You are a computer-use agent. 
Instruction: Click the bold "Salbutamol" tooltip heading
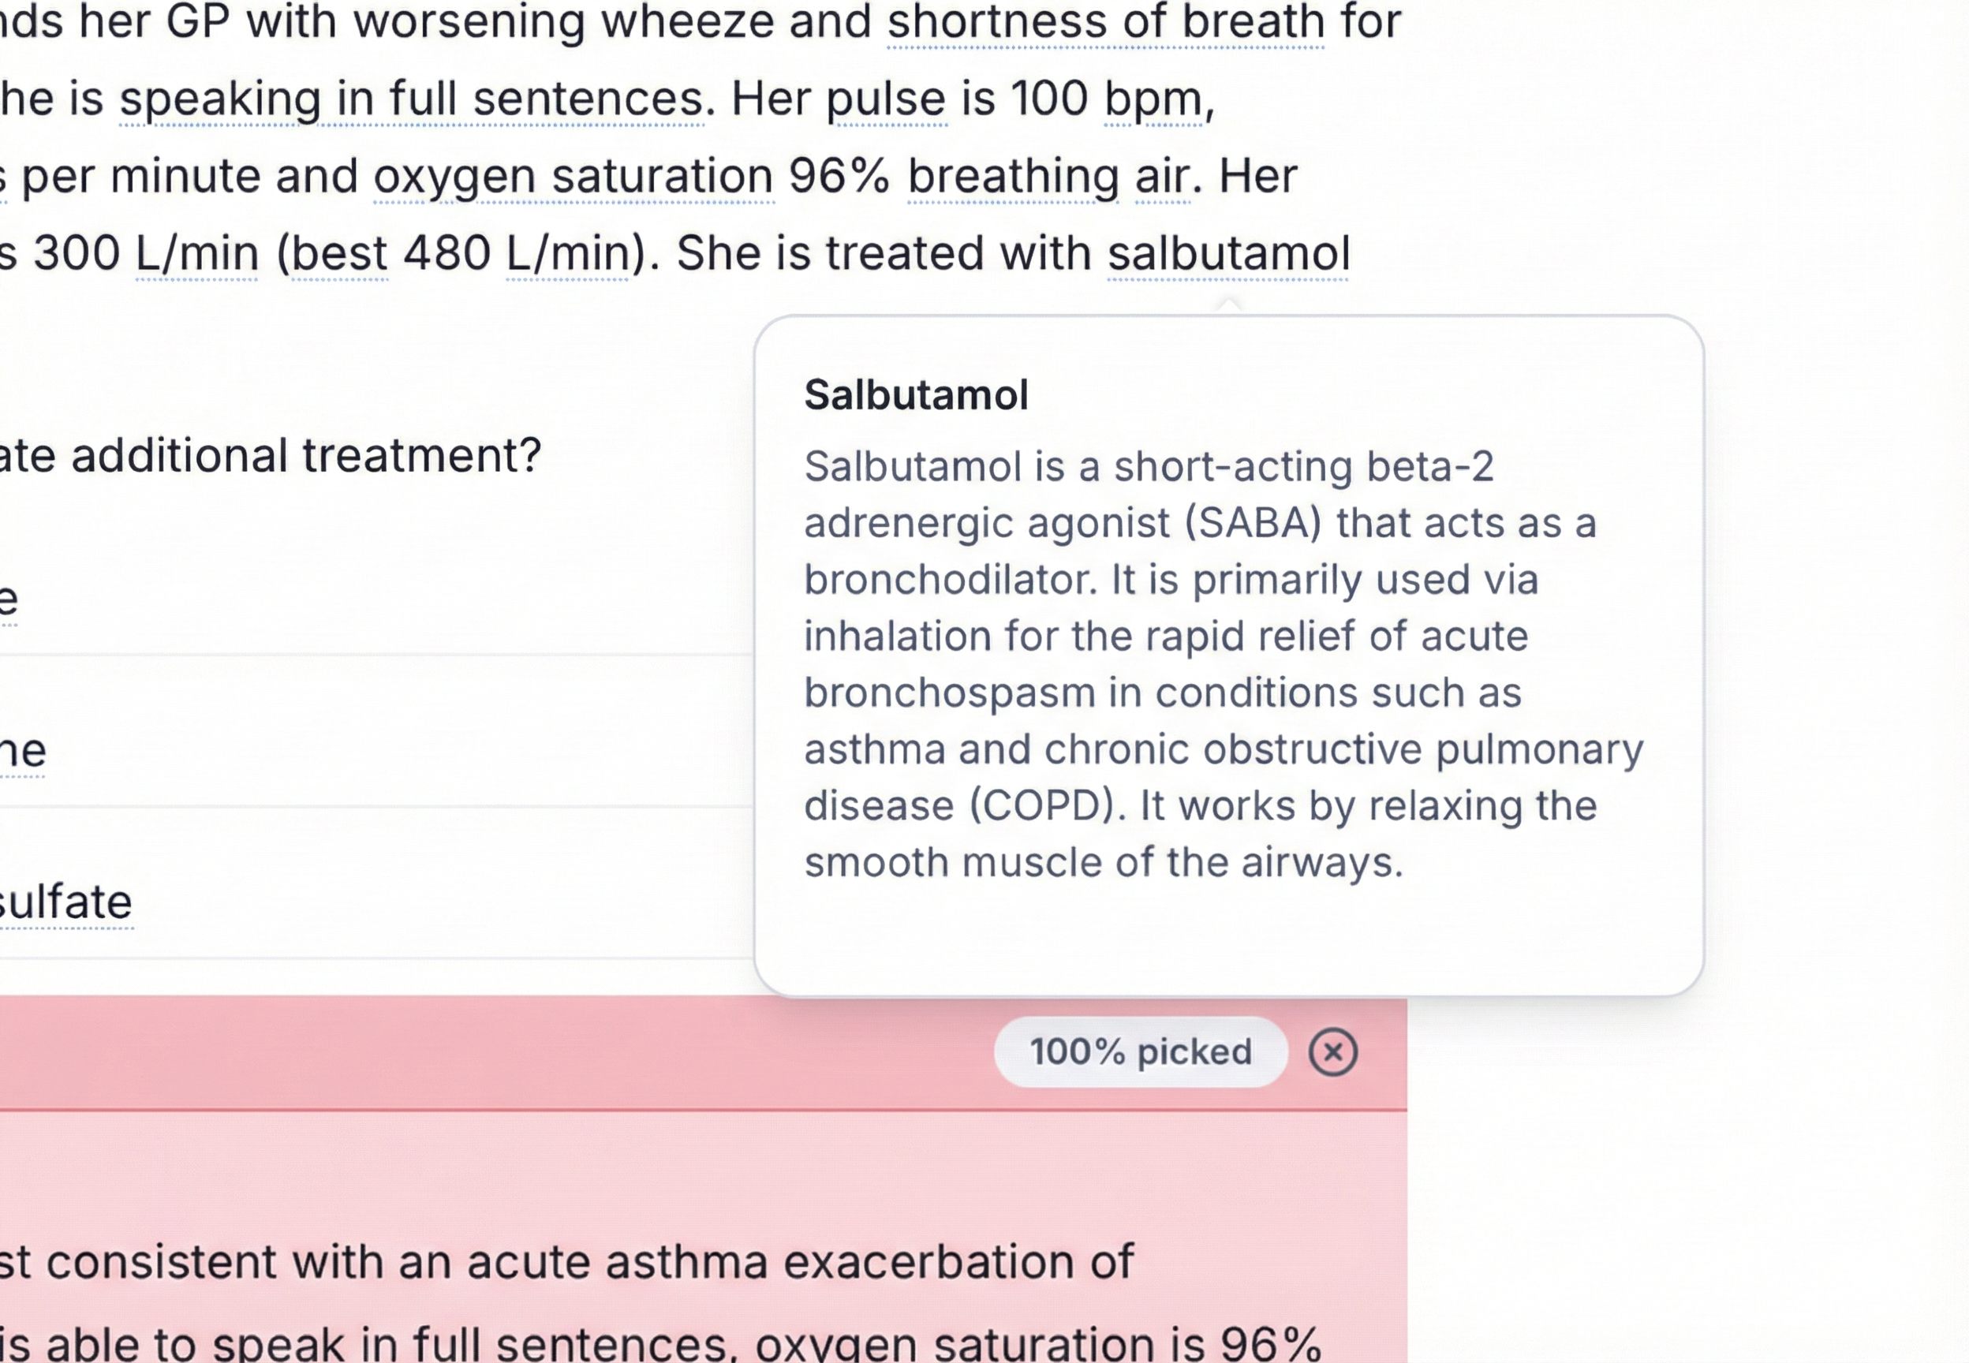[x=915, y=395]
